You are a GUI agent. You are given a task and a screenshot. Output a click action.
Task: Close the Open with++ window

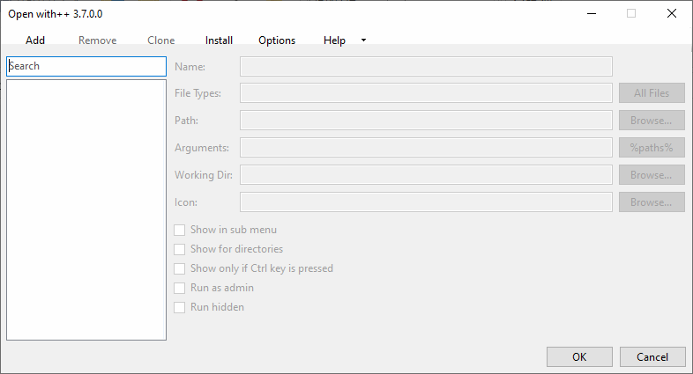point(672,13)
